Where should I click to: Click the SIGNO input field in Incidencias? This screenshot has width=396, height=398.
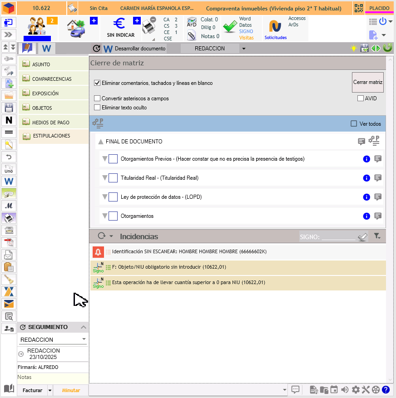338,236
